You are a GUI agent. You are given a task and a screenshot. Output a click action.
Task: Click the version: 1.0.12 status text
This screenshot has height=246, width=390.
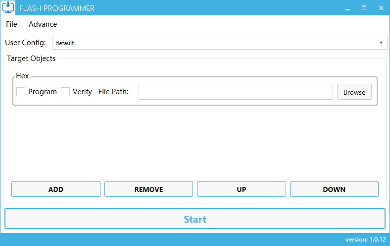(366, 240)
